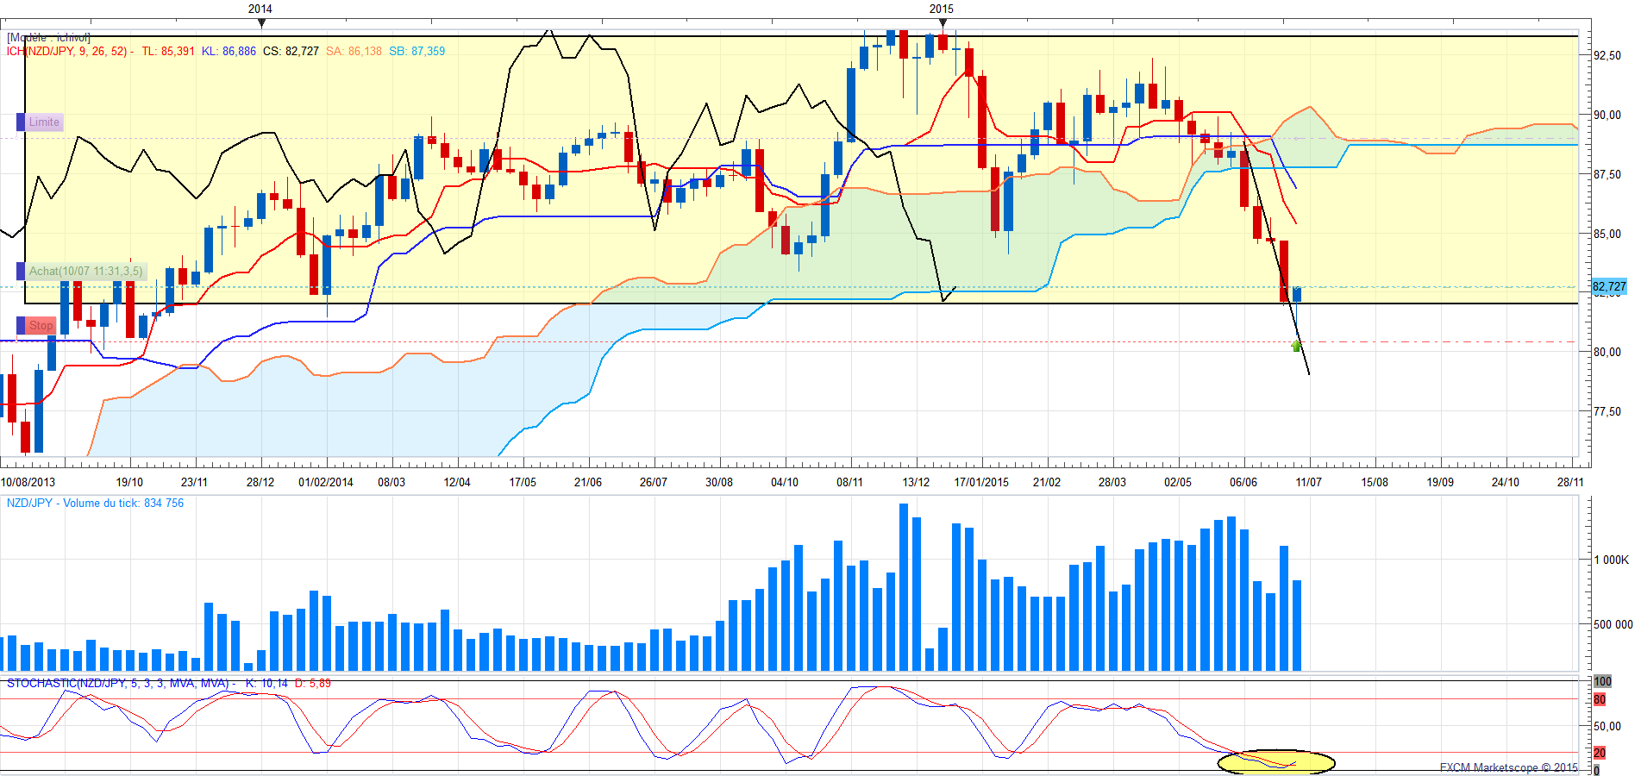
Task: Click the 92,50 price axis label
Action: coord(1607,55)
